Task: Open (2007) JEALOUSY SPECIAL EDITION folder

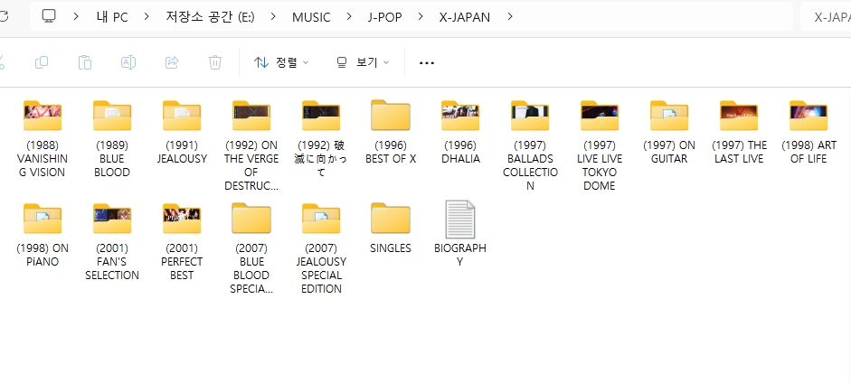Action: click(x=321, y=248)
